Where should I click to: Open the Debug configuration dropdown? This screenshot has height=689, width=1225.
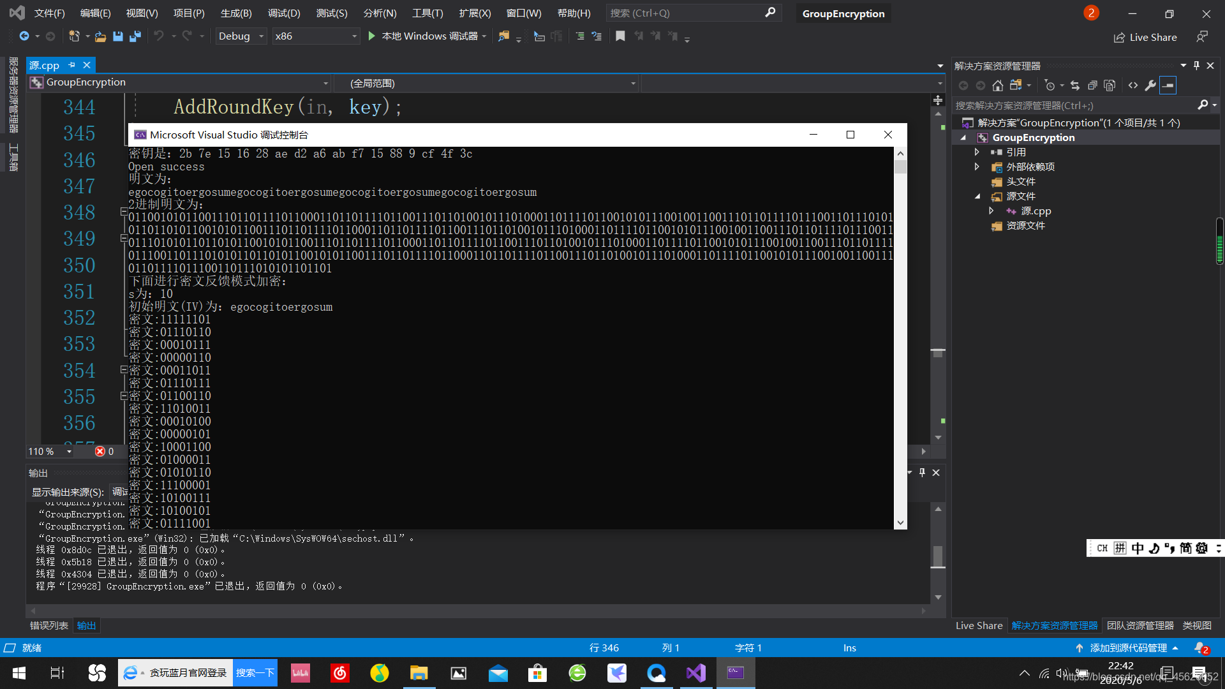241,36
